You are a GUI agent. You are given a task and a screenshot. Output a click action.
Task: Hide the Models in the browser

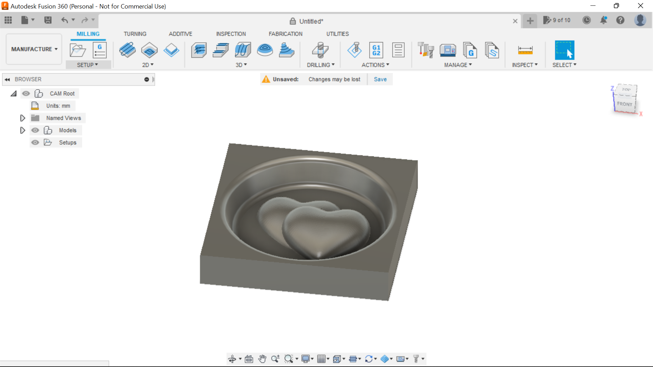35,130
